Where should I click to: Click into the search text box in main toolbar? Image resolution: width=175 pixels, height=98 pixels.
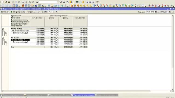pyautogui.click(x=48, y=2)
